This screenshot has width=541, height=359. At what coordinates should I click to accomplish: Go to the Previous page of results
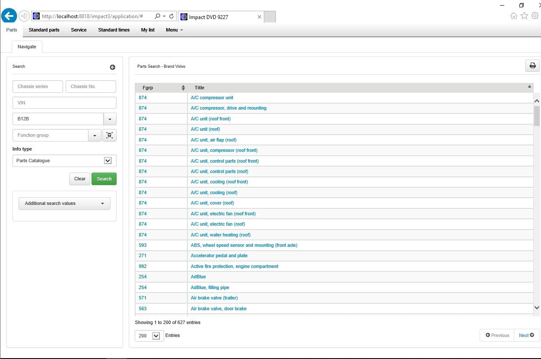(497, 335)
